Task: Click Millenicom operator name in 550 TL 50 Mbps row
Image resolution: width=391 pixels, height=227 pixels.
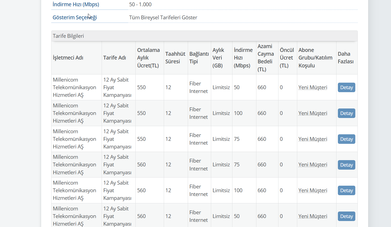Action: (74, 87)
